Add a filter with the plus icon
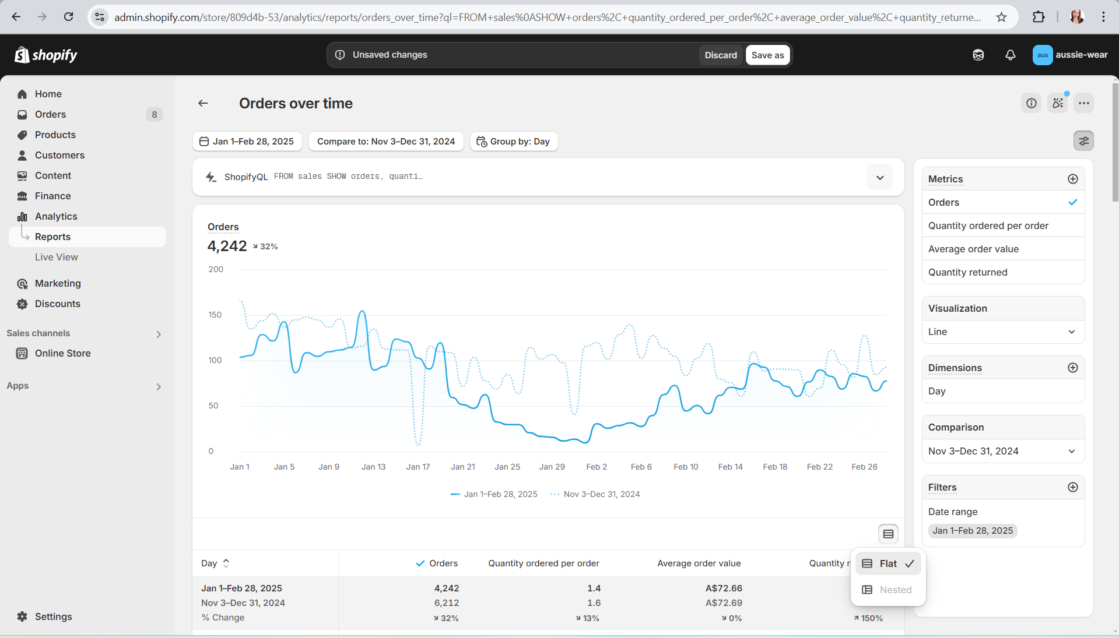This screenshot has height=638, width=1119. 1072,487
